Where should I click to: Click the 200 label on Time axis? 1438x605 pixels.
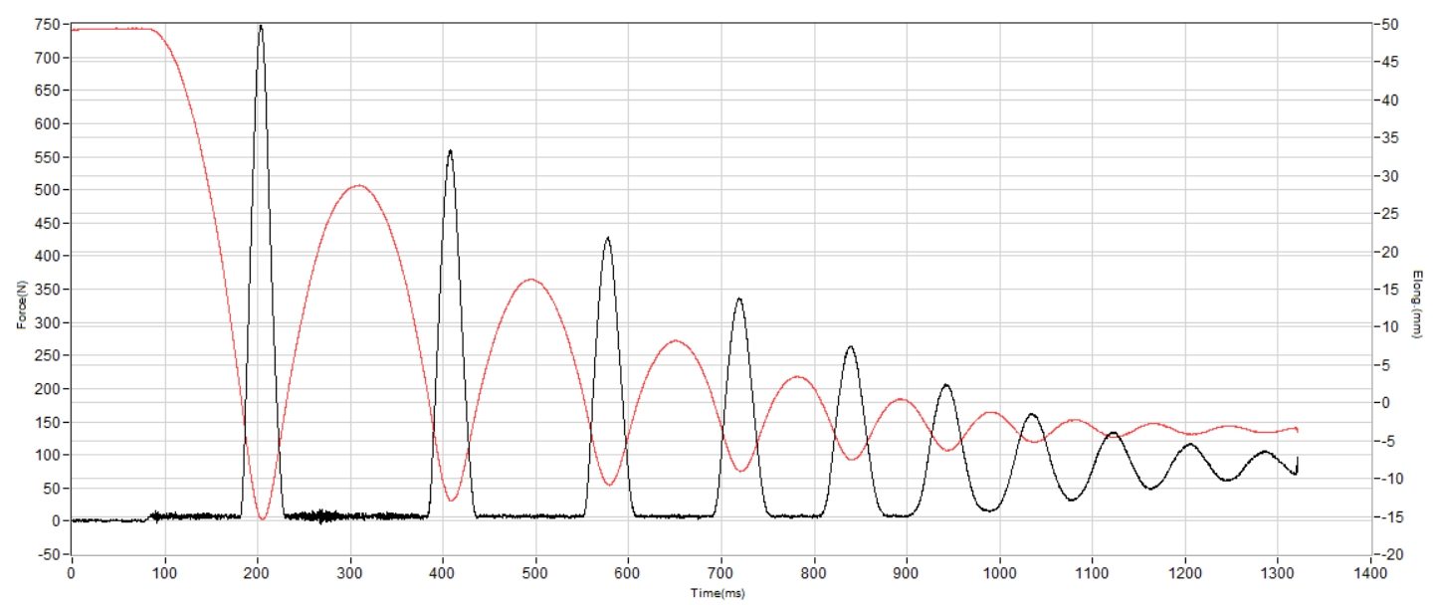258,575
